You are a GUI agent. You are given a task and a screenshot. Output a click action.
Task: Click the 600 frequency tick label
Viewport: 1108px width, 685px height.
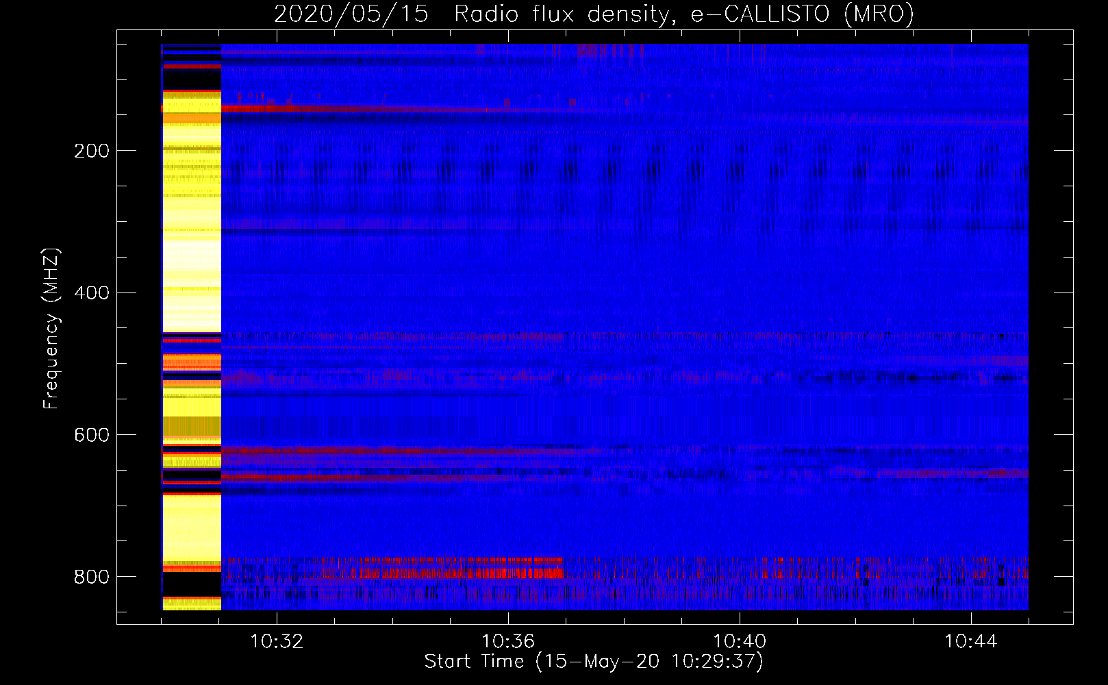[x=92, y=435]
